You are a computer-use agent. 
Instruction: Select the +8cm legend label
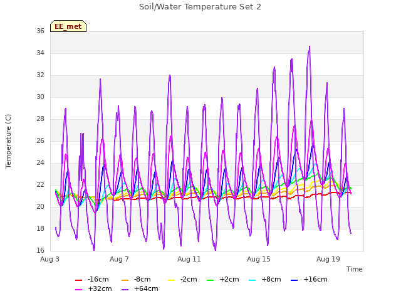click(271, 279)
